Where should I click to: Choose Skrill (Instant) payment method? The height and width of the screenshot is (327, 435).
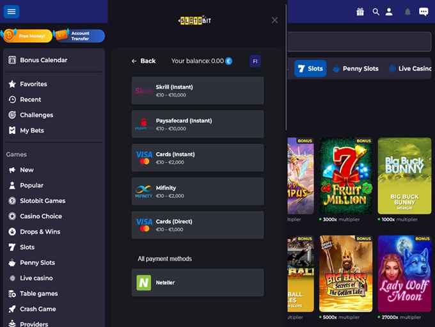pos(198,90)
